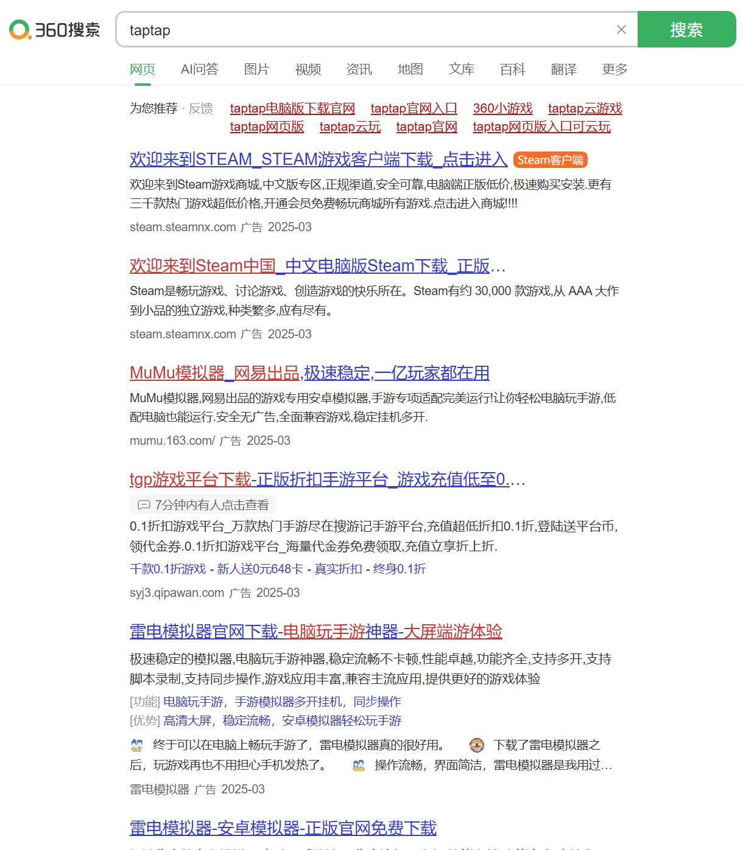Viewport: 743px width, 850px height.
Task: Click the round face emoji icon beside 下载了雷电模拟器
Action: [477, 745]
